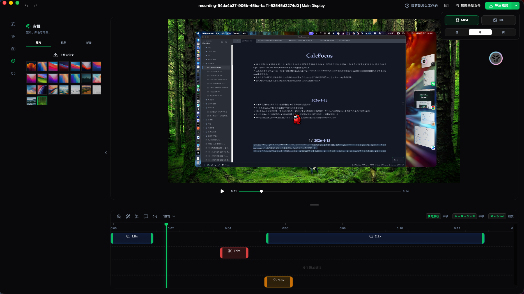Image resolution: width=524 pixels, height=294 pixels.
Task: Click the speedometer speed toolbar icon
Action: [155, 216]
